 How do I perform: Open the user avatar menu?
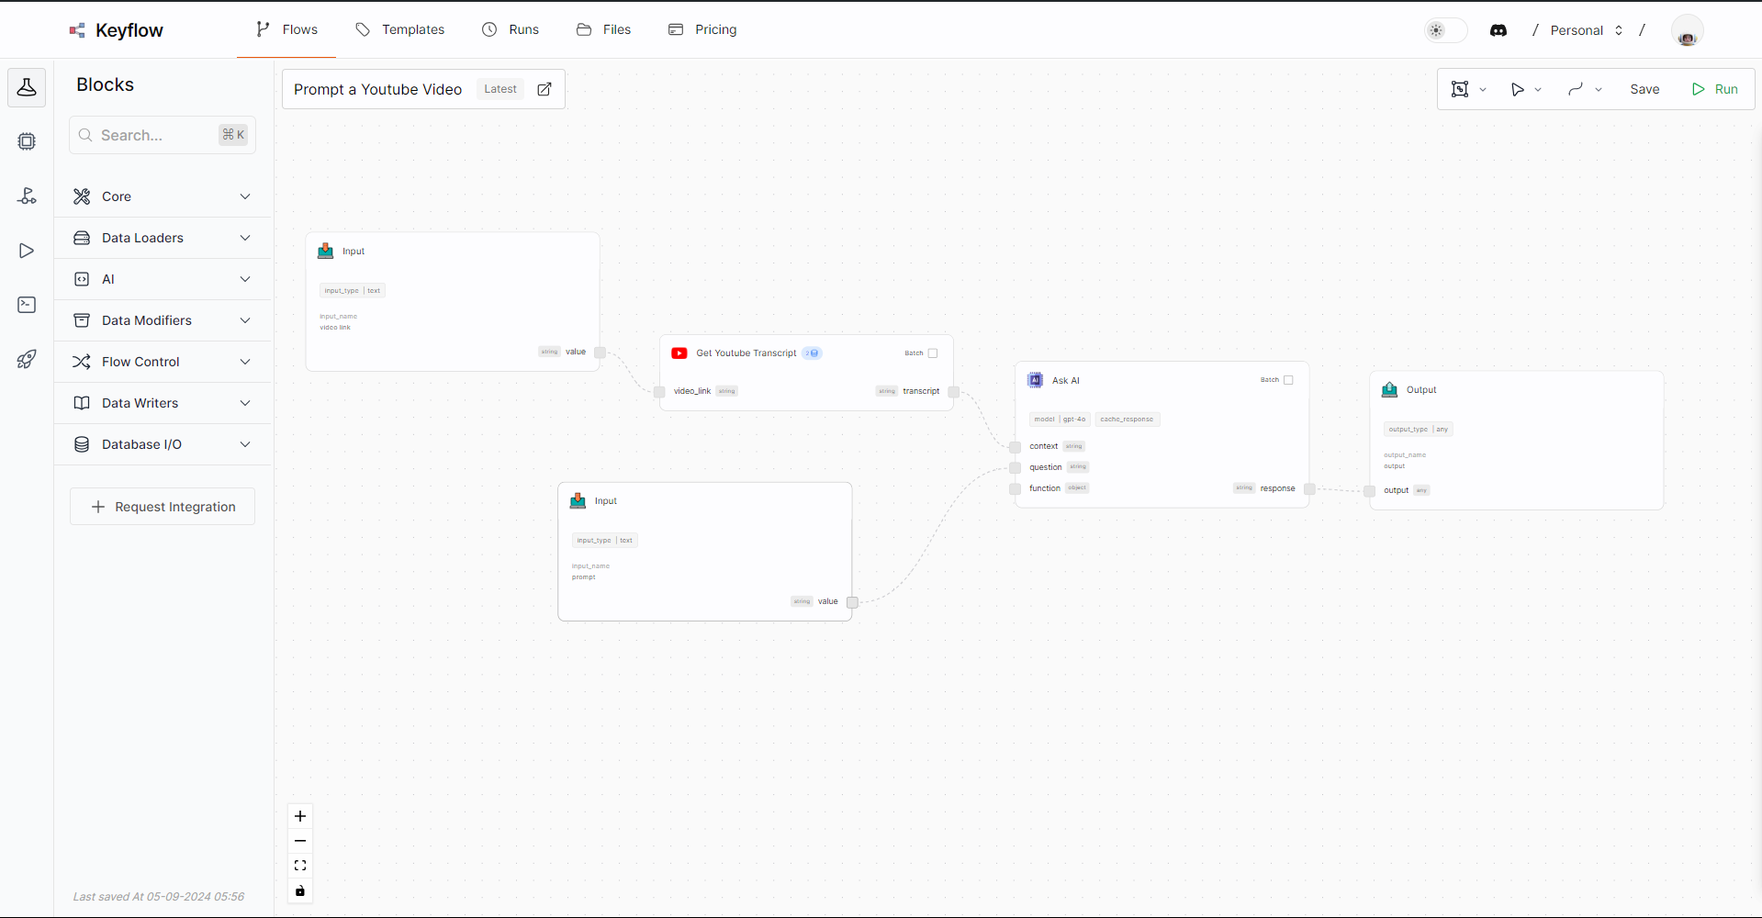(x=1687, y=30)
